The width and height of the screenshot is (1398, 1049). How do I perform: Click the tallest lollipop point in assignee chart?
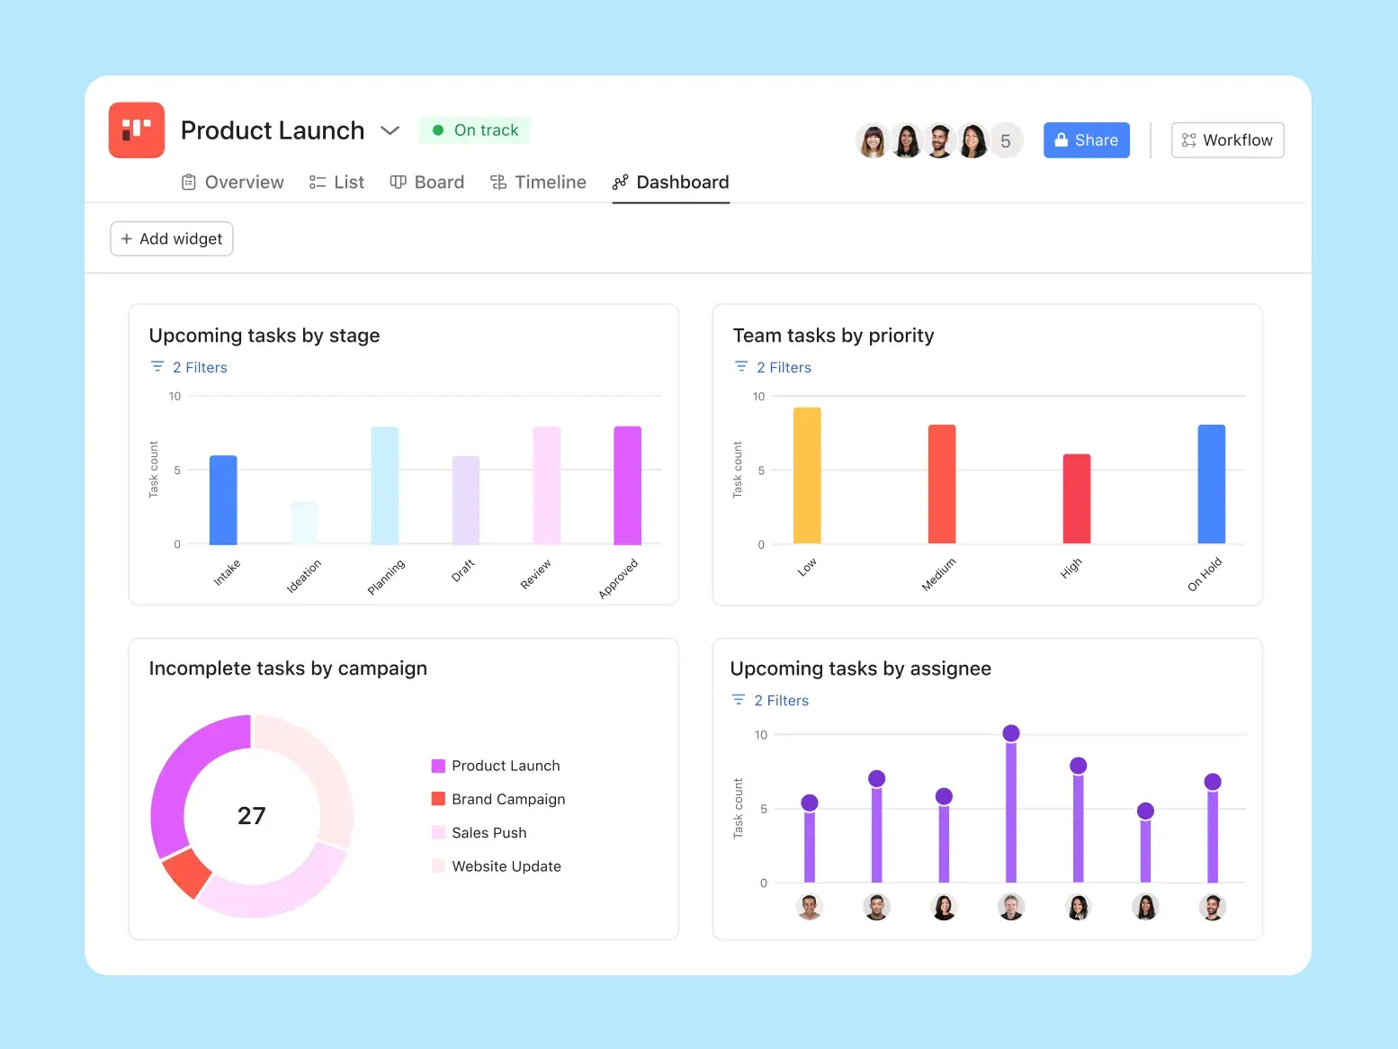tap(1011, 733)
